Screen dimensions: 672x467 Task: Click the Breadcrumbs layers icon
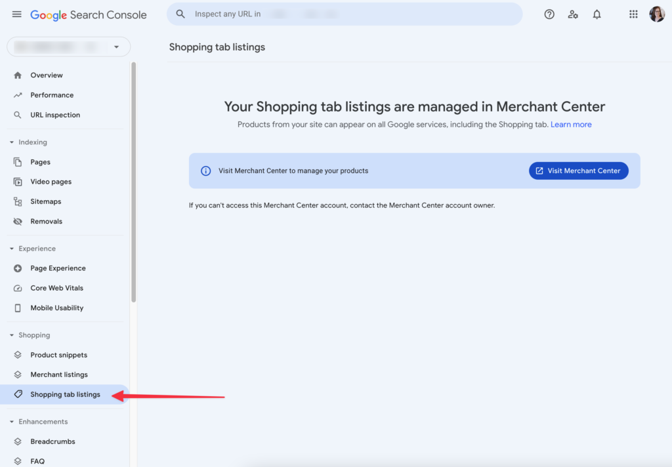coord(18,441)
